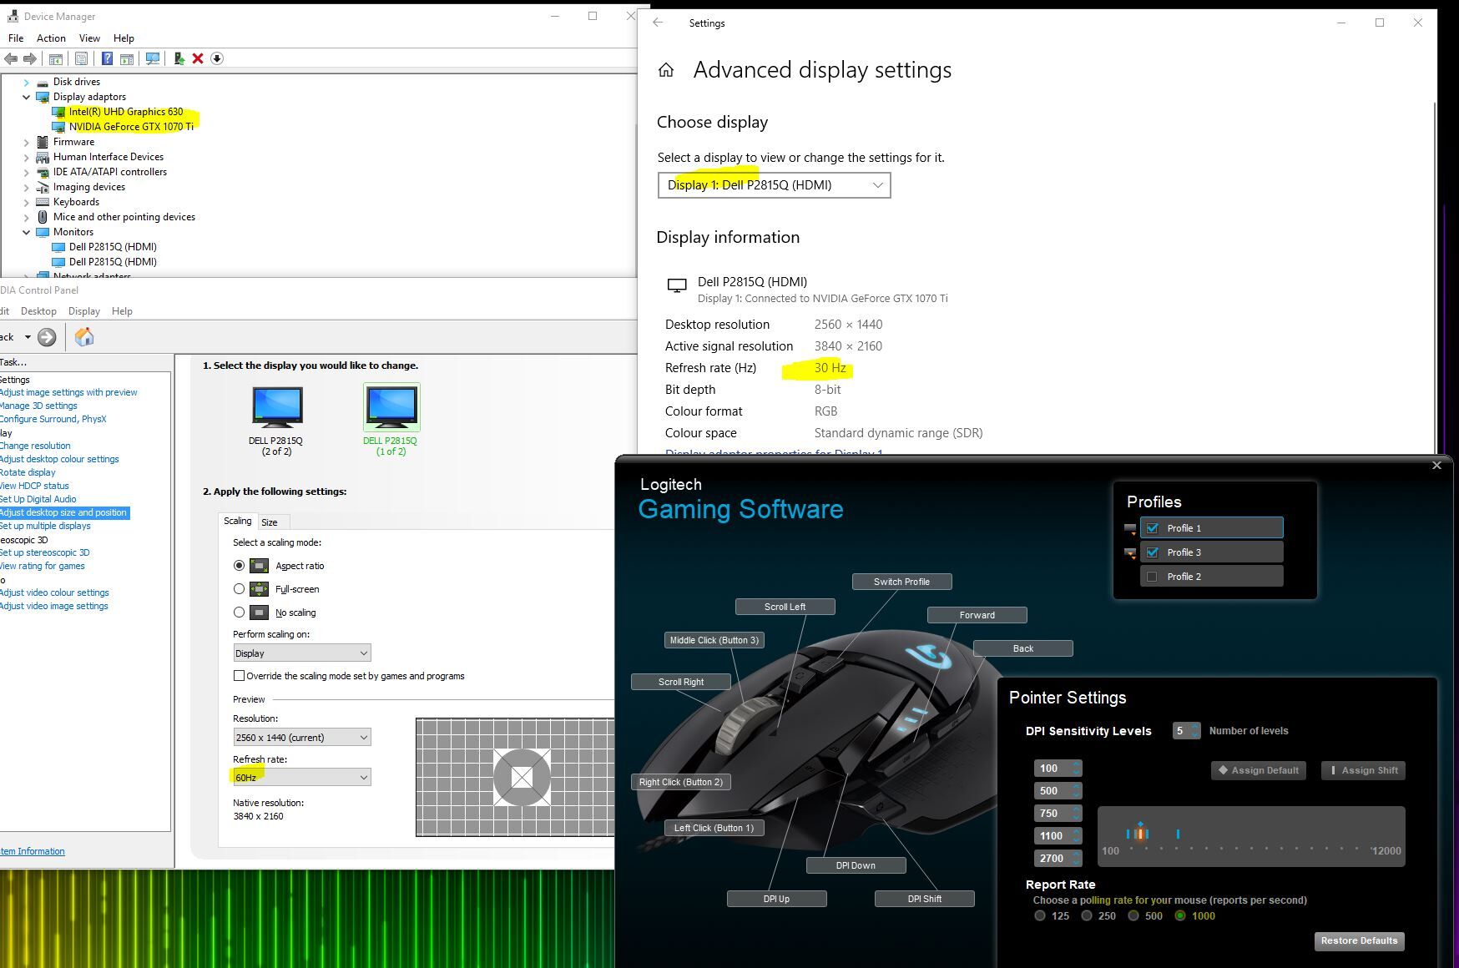
Task: Open Device Manager View menu
Action: tap(89, 38)
